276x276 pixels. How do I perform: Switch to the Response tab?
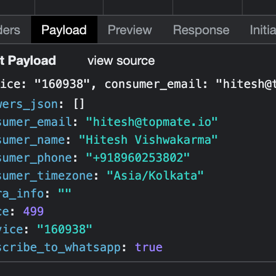[201, 29]
